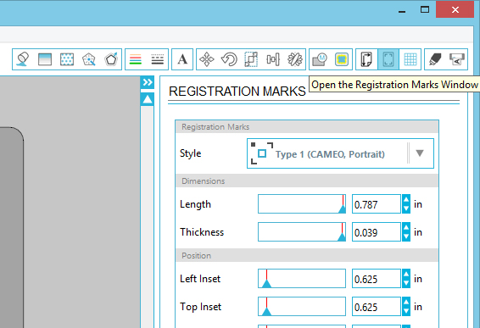Open the Fill Gradient window
The width and height of the screenshot is (480, 328).
pos(45,59)
